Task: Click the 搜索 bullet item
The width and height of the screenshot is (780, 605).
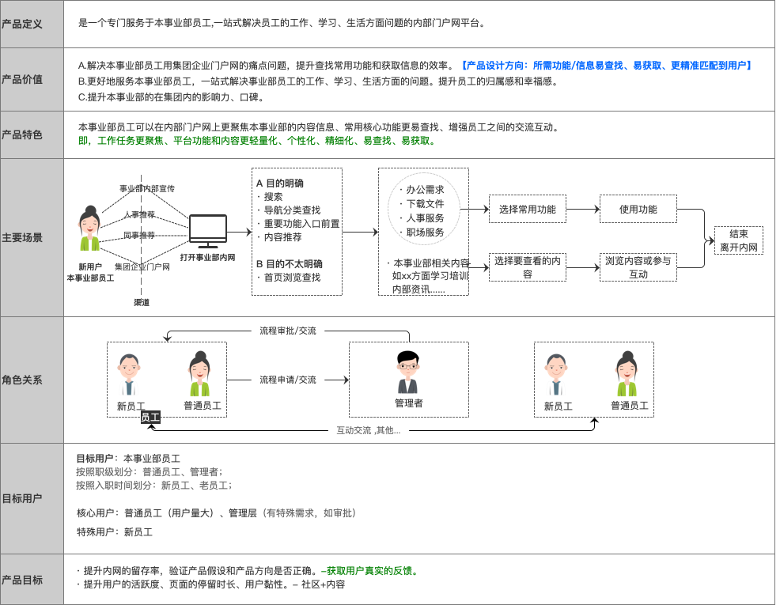Action: coord(273,197)
